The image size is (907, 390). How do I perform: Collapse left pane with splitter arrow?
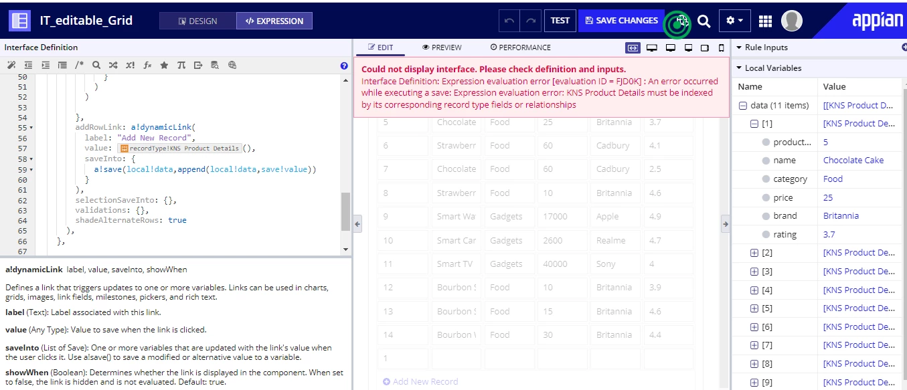[x=357, y=225]
